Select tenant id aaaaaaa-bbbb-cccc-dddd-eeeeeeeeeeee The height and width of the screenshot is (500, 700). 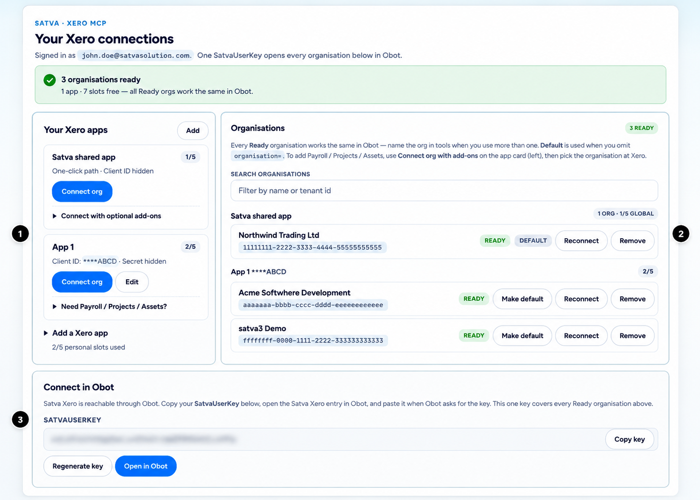click(313, 305)
